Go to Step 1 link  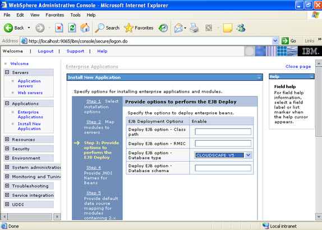[x=94, y=101]
